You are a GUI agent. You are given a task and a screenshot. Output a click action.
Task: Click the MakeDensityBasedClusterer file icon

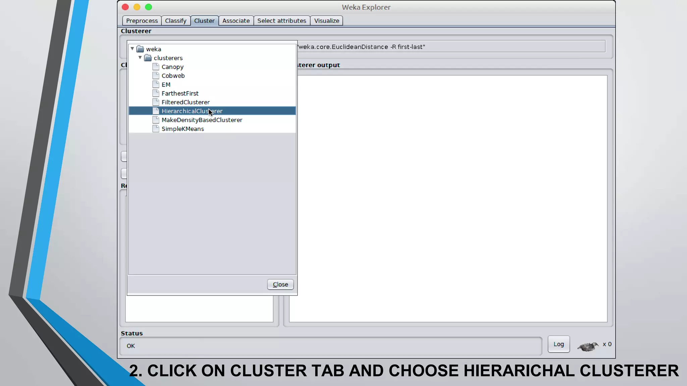(156, 120)
